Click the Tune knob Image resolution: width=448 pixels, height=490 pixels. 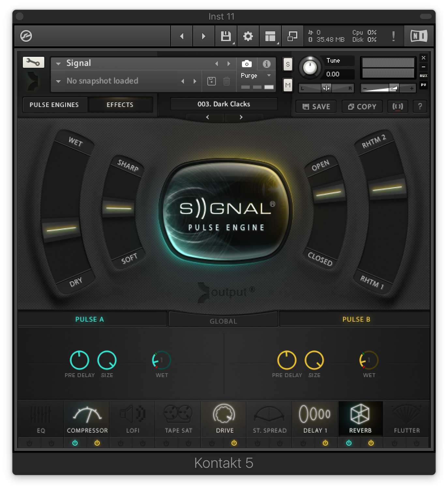point(310,68)
